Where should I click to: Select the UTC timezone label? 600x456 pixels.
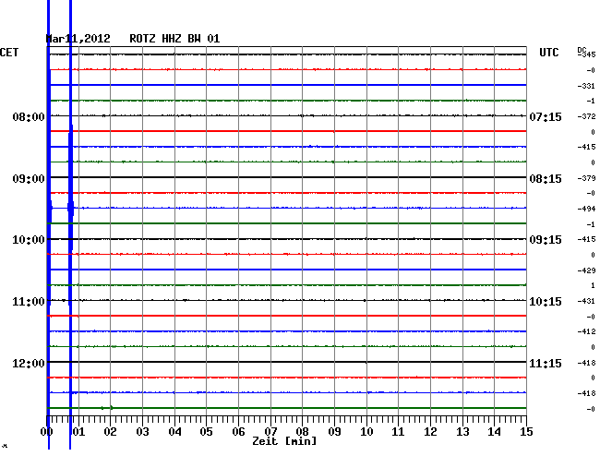click(548, 53)
